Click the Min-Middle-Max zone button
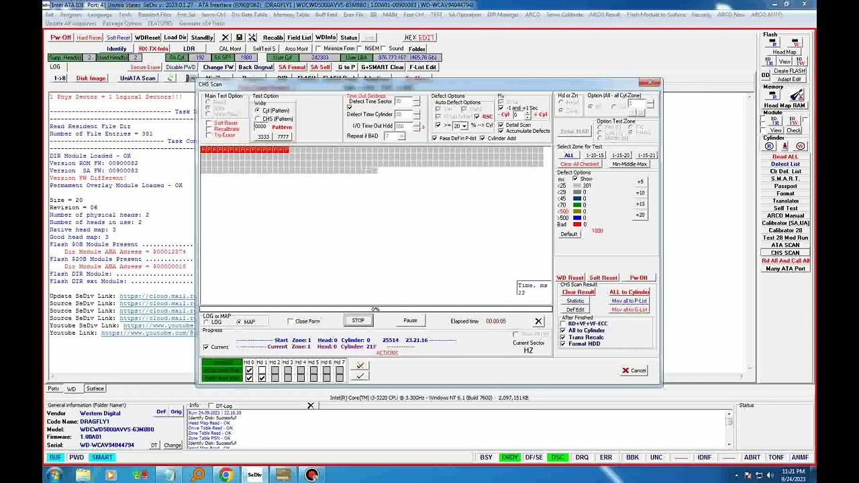This screenshot has width=859, height=483. click(x=629, y=164)
